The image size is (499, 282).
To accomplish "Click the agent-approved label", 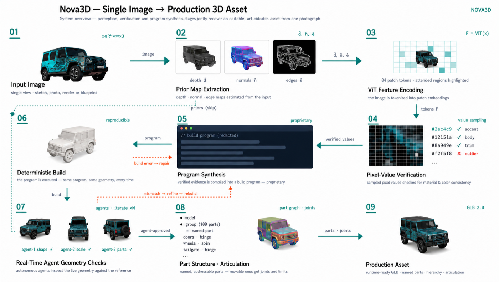I will pyautogui.click(x=155, y=231).
